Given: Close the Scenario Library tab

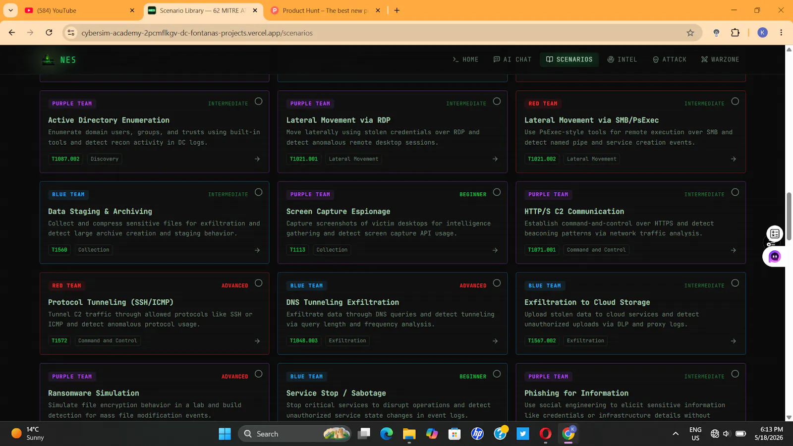Looking at the screenshot, I should coord(255,10).
